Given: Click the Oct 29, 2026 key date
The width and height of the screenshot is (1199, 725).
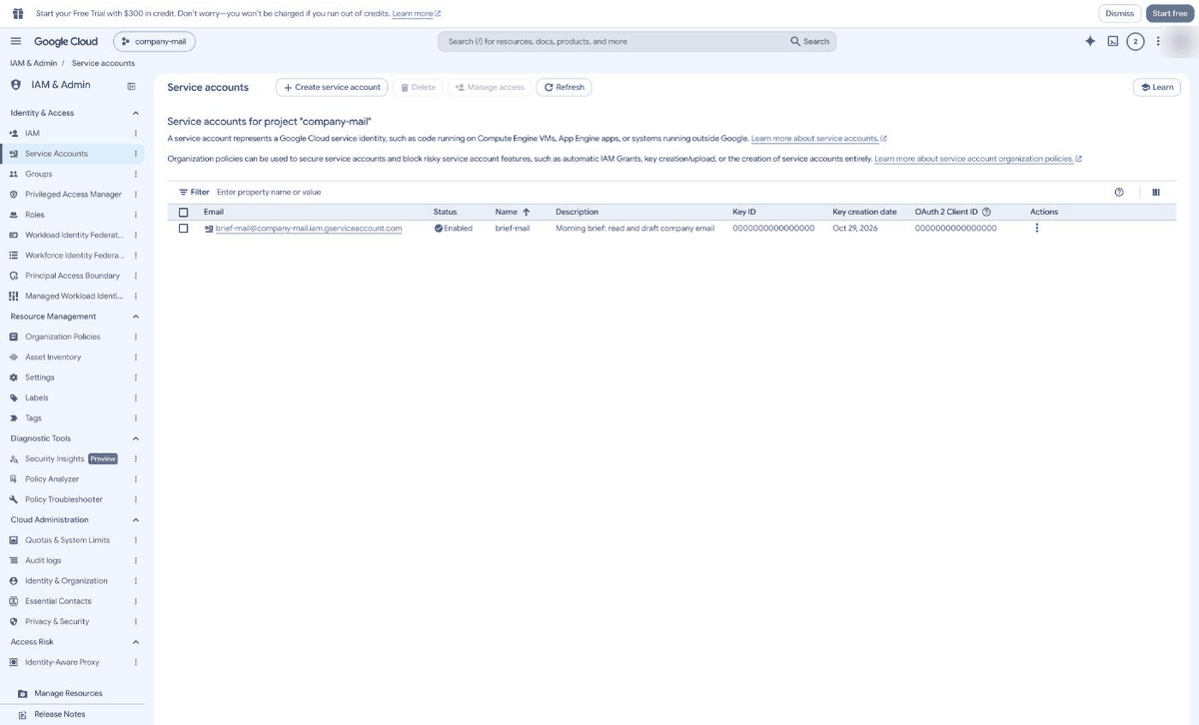Looking at the screenshot, I should pos(854,228).
